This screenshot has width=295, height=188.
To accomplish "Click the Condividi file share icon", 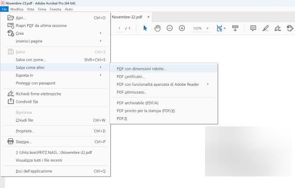I will [11, 101].
